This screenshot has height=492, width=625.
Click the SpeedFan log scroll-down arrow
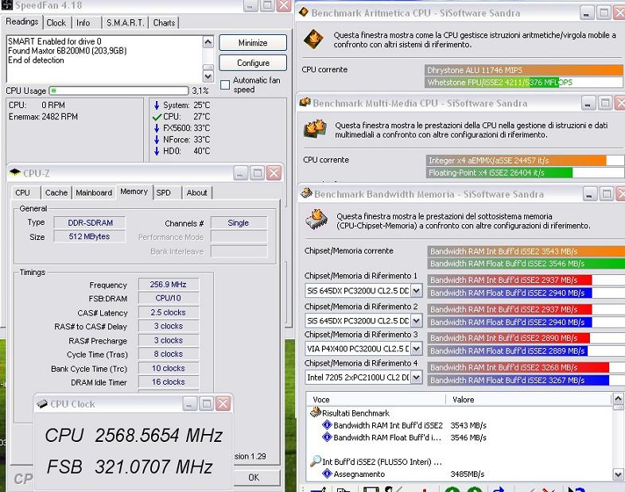click(208, 76)
